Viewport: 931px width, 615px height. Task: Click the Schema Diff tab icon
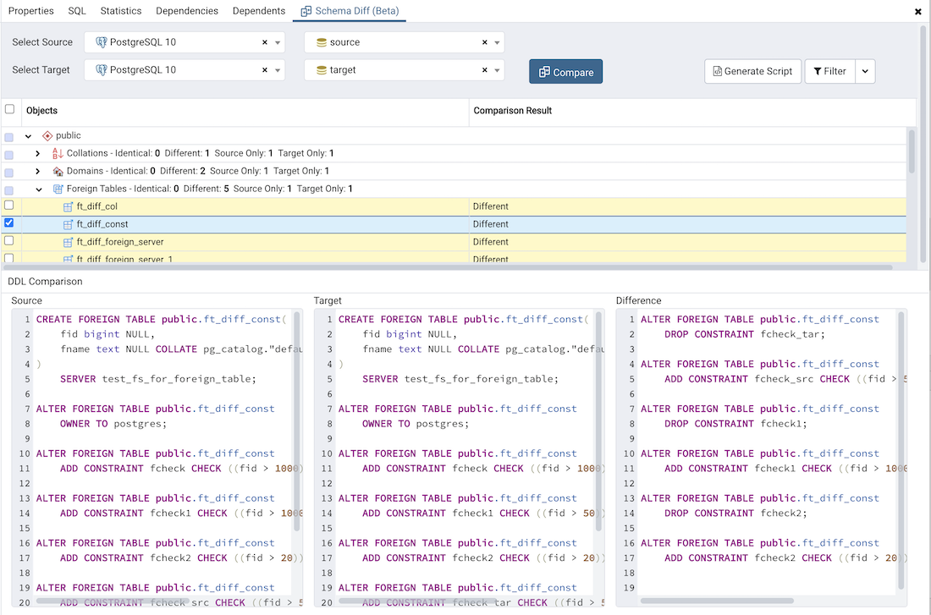point(306,11)
